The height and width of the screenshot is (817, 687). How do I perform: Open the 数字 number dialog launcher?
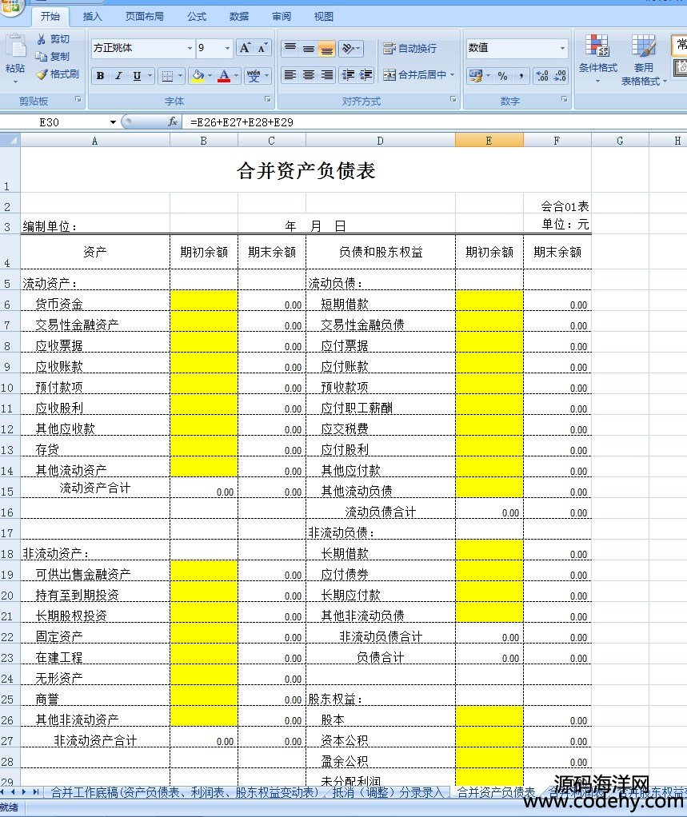[564, 98]
